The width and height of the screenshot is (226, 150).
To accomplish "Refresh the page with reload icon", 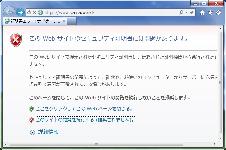I will (x=29, y=12).
